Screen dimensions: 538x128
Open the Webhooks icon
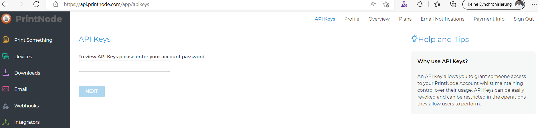(6, 106)
